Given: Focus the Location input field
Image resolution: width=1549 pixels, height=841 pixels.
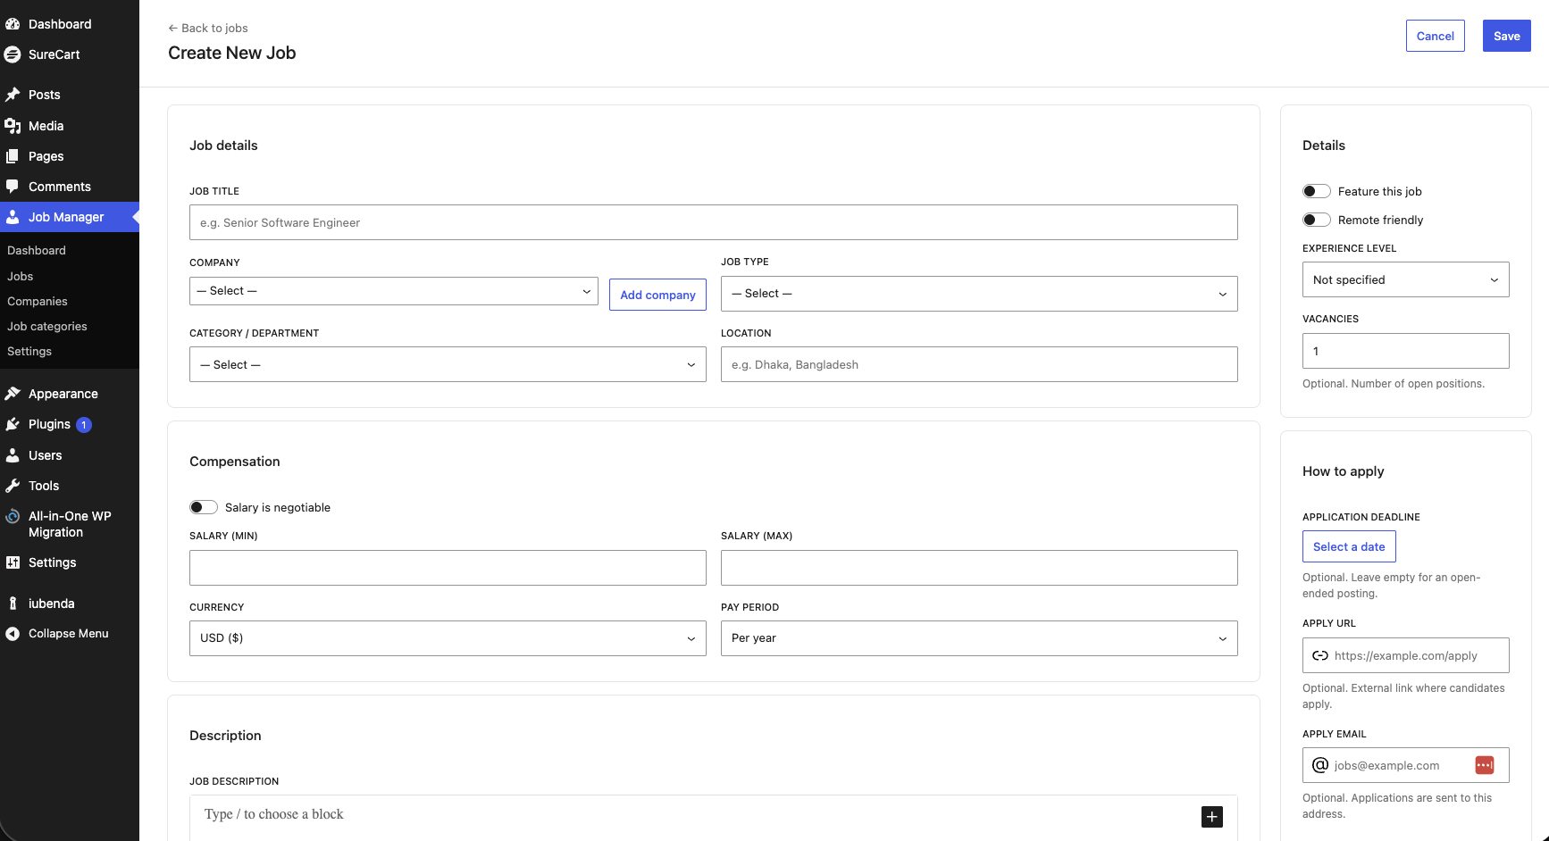Looking at the screenshot, I should 979,364.
